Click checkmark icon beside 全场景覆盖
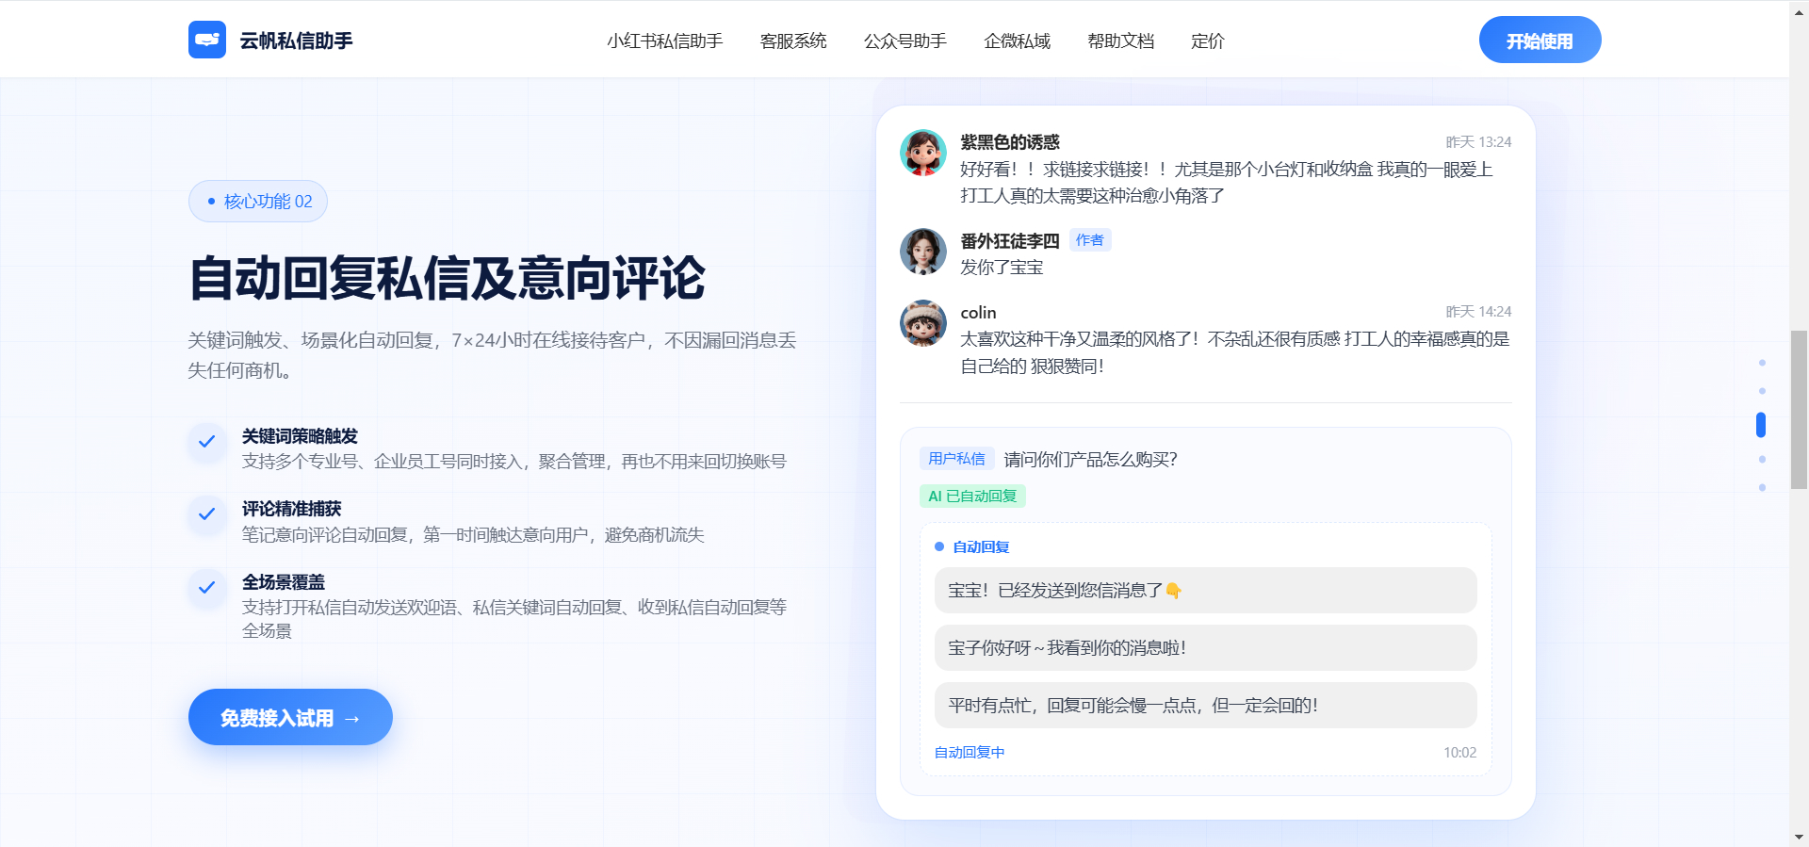Image resolution: width=1809 pixels, height=847 pixels. point(207,588)
